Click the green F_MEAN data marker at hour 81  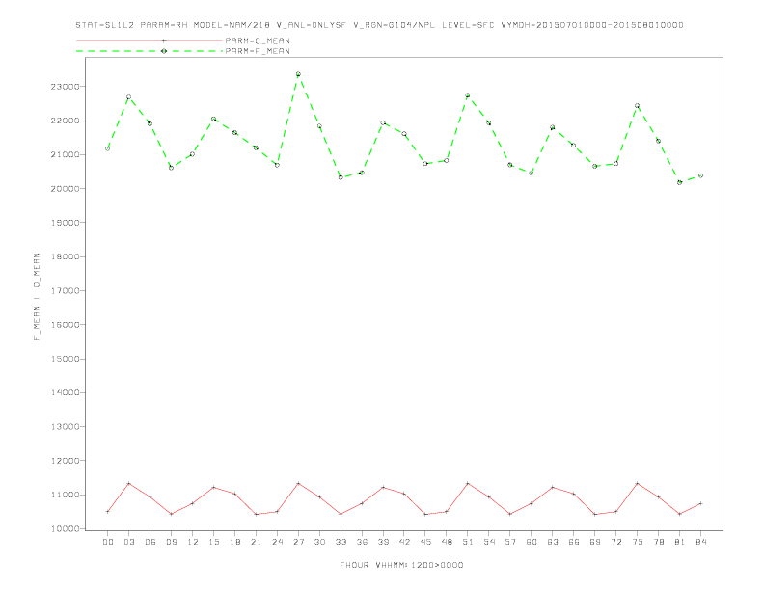click(680, 182)
